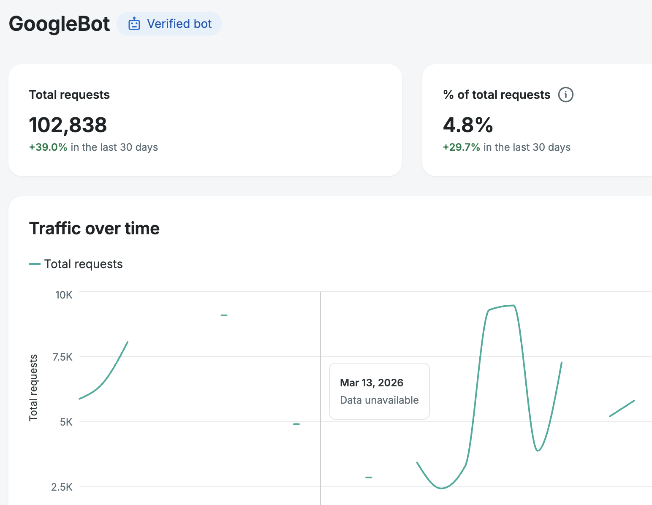652x505 pixels.
Task: Click the 10K y-axis label
Action: pyautogui.click(x=64, y=295)
